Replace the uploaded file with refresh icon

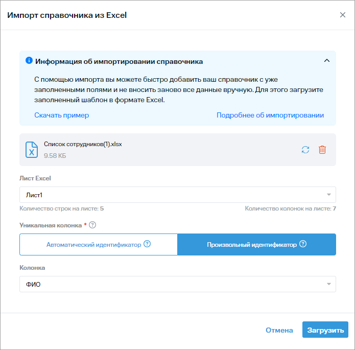(305, 150)
